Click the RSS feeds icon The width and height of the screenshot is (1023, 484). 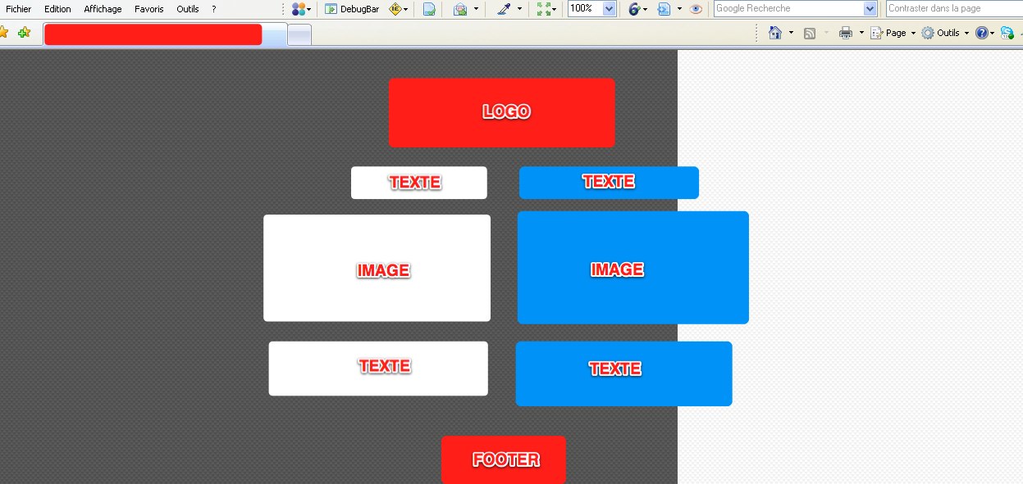pos(810,33)
